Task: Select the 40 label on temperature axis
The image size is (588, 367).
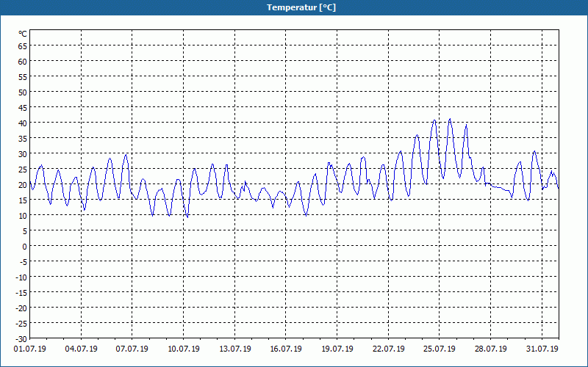Action: 22,123
